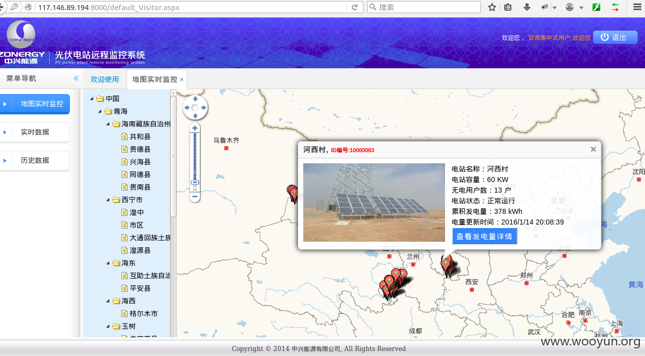645x356 pixels.
Task: Select 贵德县 in the tree
Action: [x=140, y=149]
